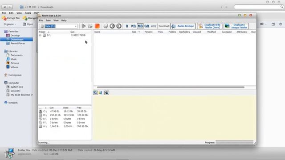This screenshot has height=160, width=285.
Task: Open Videos library in Explorer
Action: pyautogui.click(x=14, y=67)
